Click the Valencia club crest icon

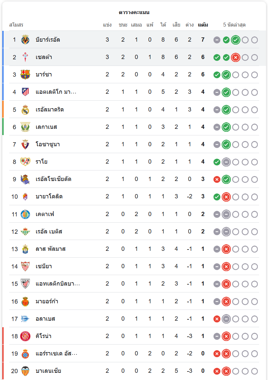pos(25,371)
